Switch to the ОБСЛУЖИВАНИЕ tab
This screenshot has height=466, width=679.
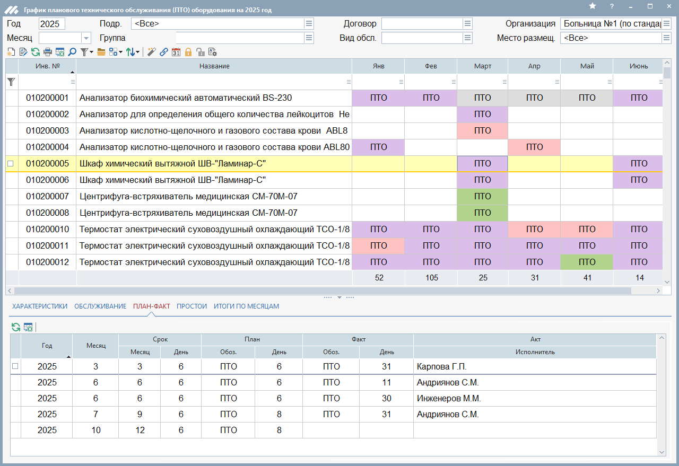pos(100,306)
